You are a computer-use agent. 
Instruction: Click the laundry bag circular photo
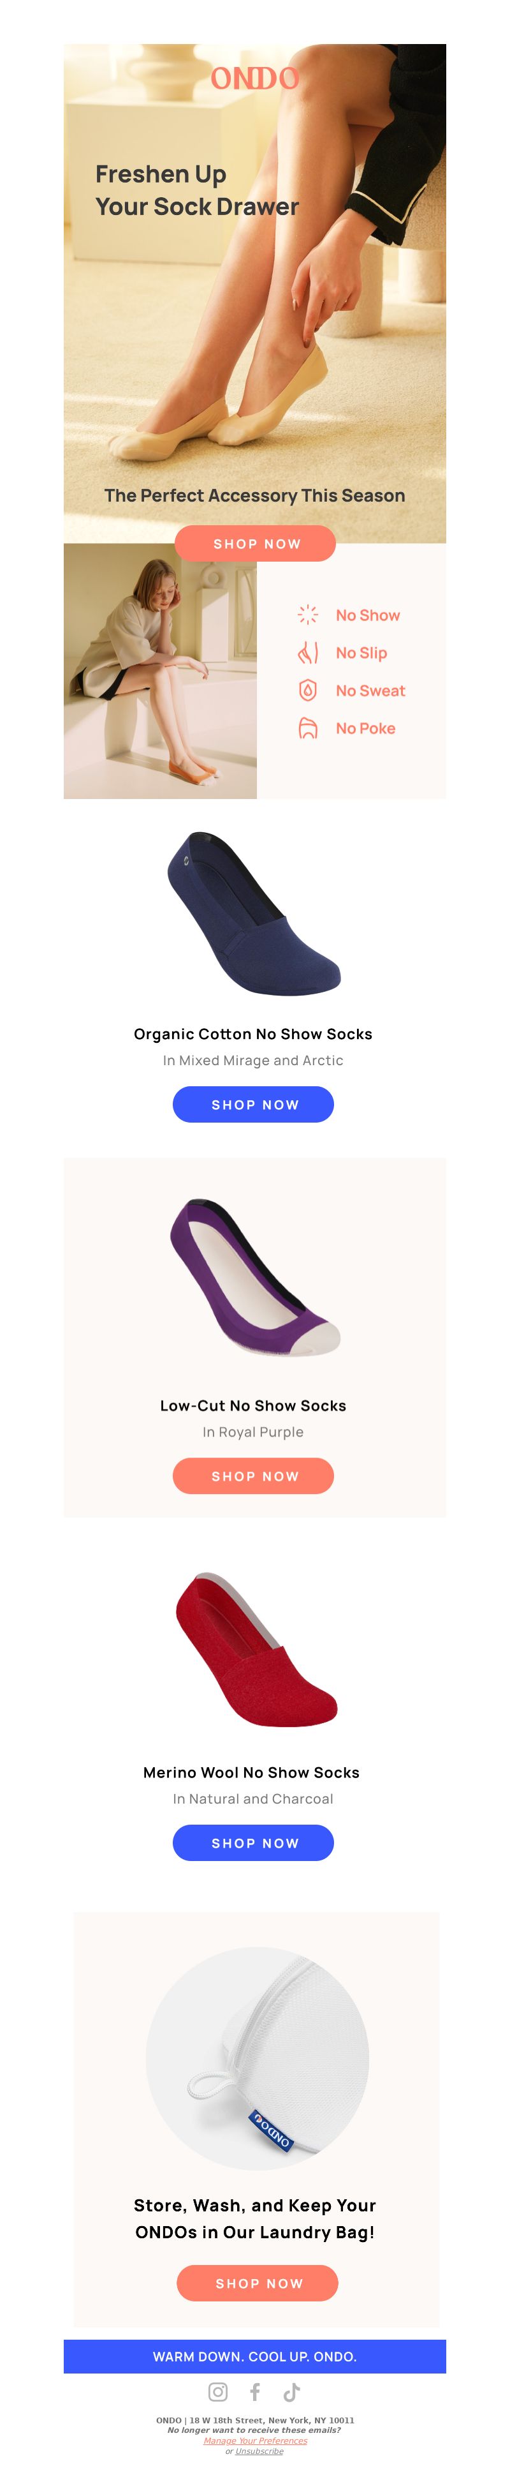point(258,2059)
